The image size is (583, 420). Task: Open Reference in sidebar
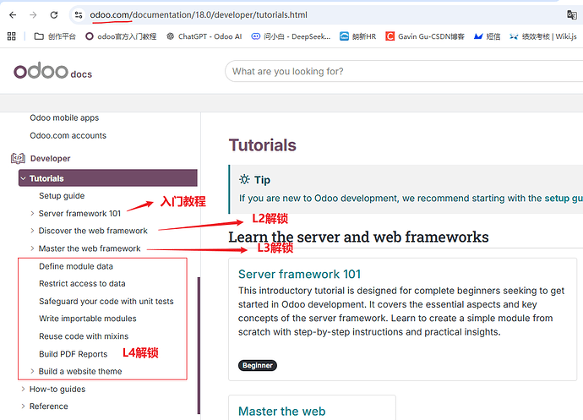49,406
